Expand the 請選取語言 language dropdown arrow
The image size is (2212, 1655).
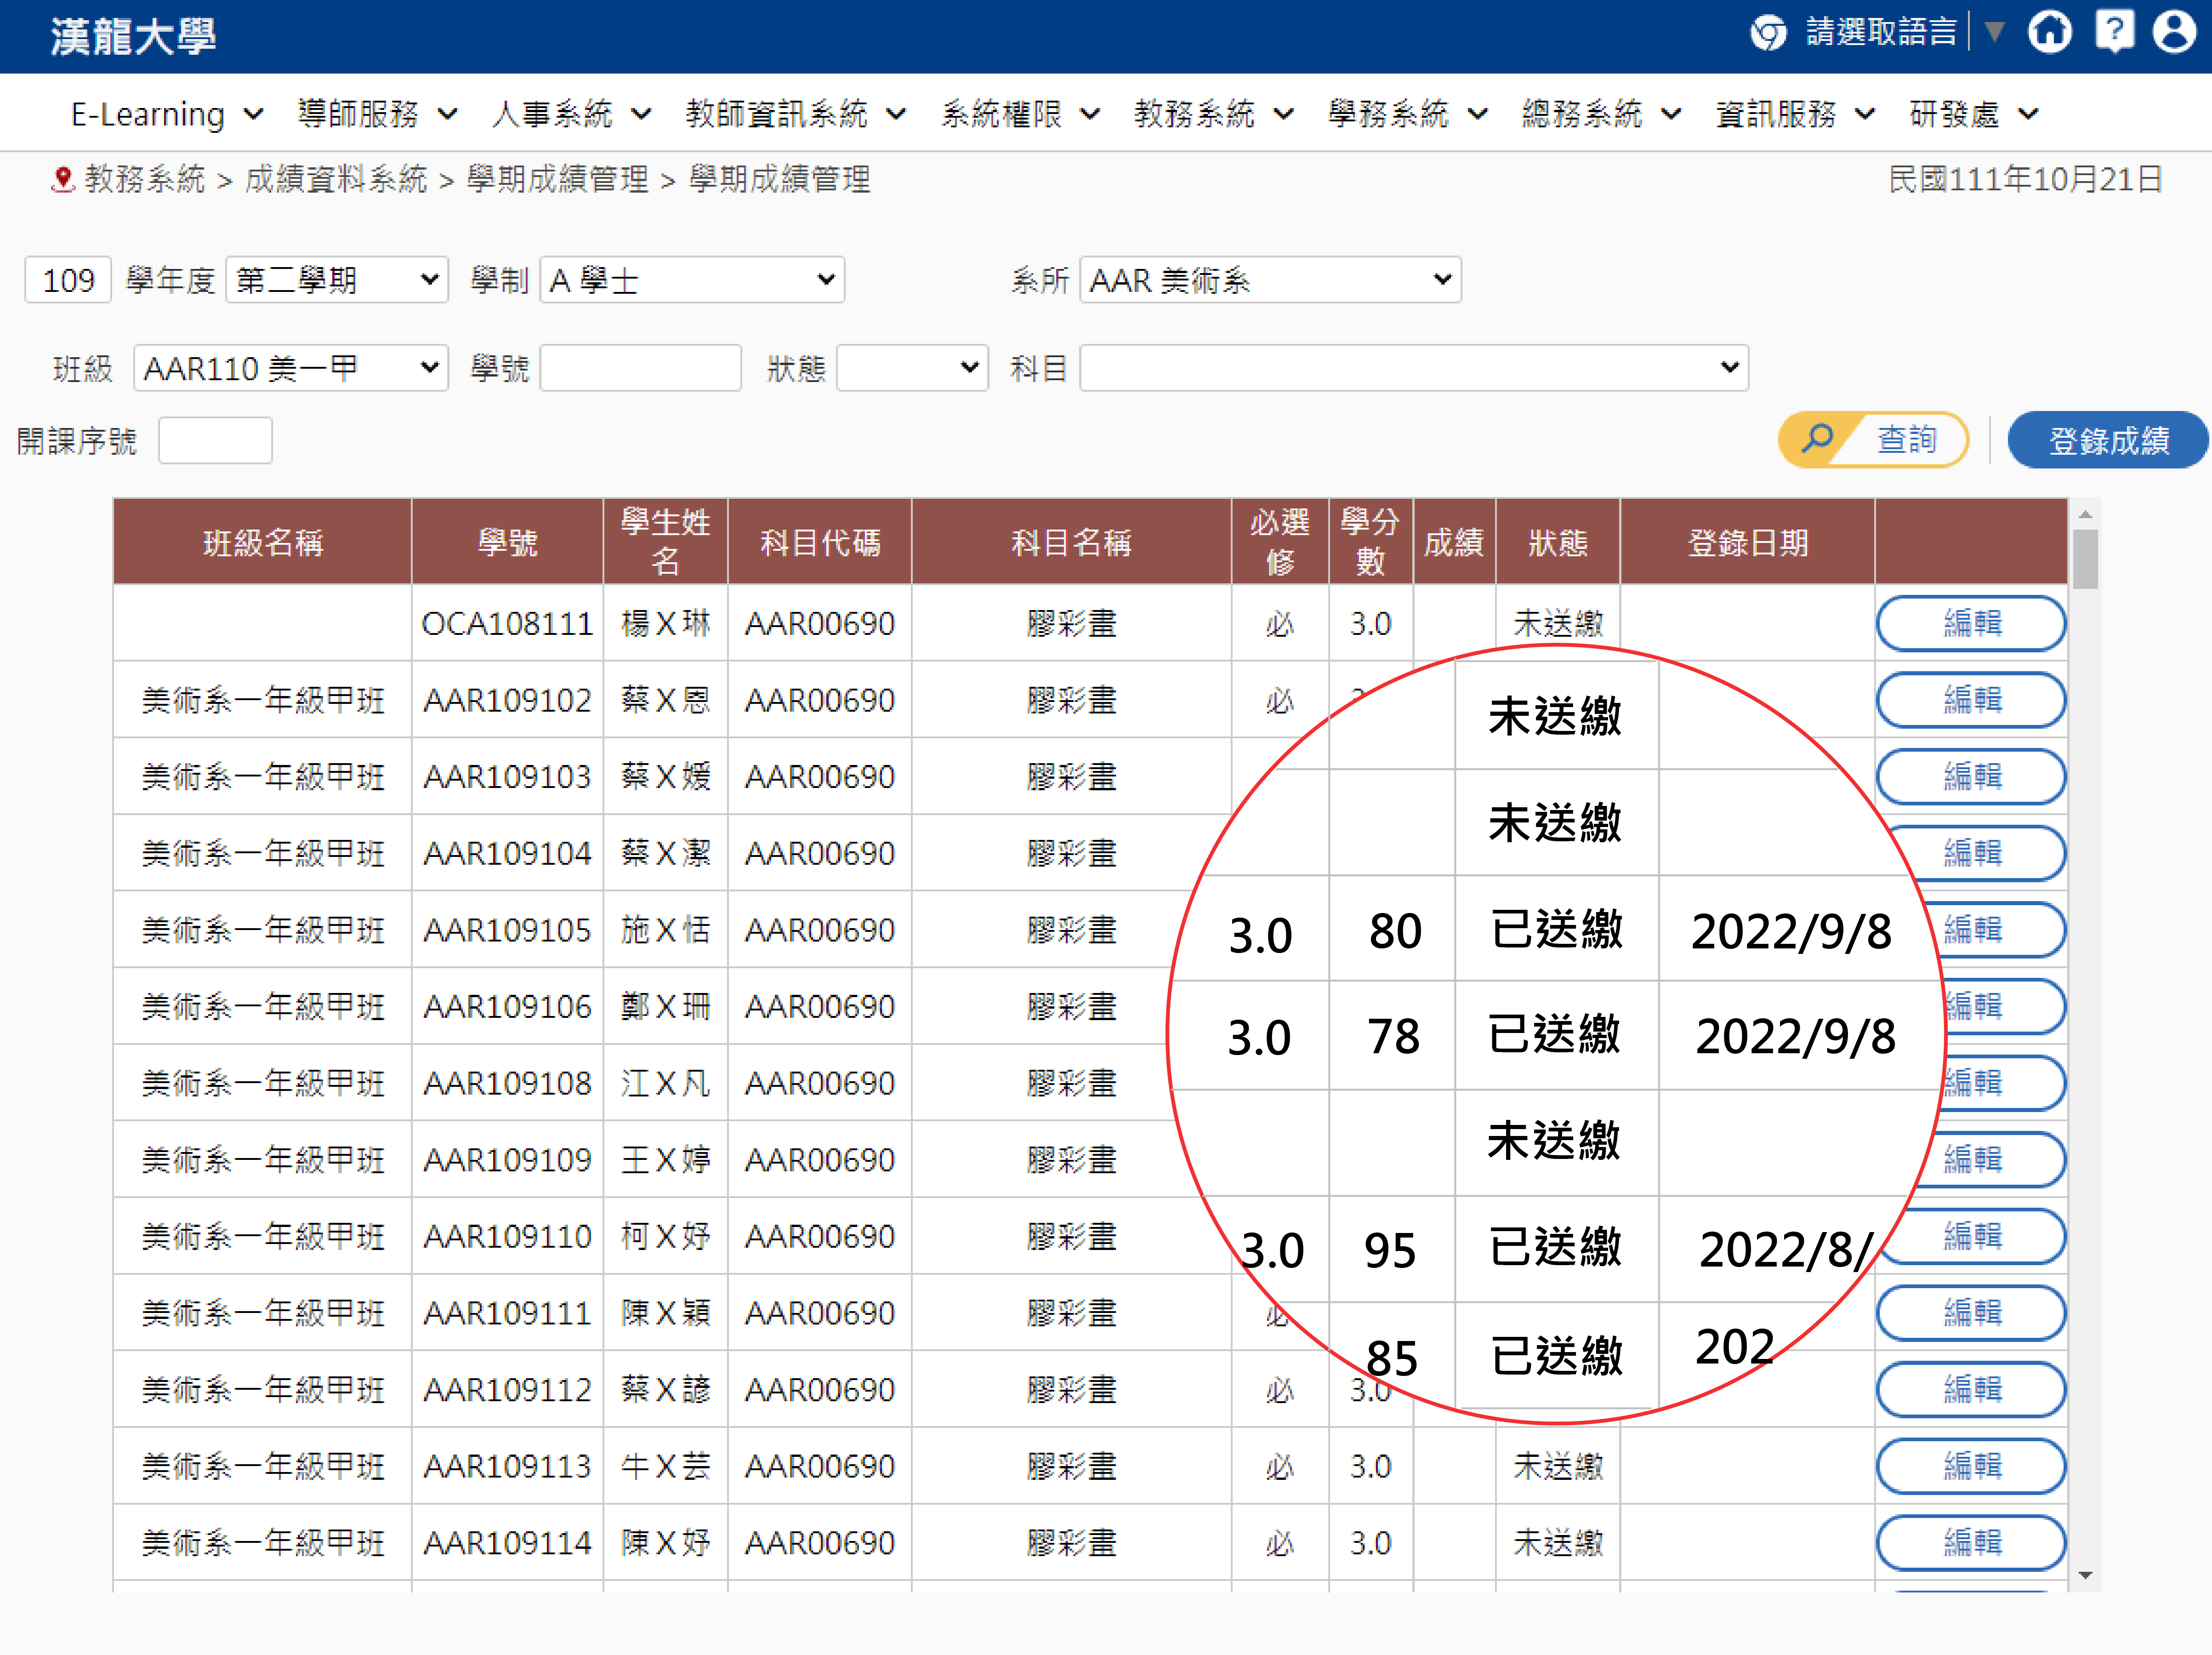click(1994, 32)
